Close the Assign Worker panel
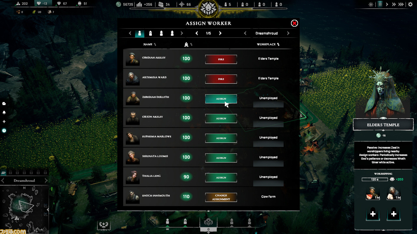Screen dimensions: 417x234 (294, 23)
